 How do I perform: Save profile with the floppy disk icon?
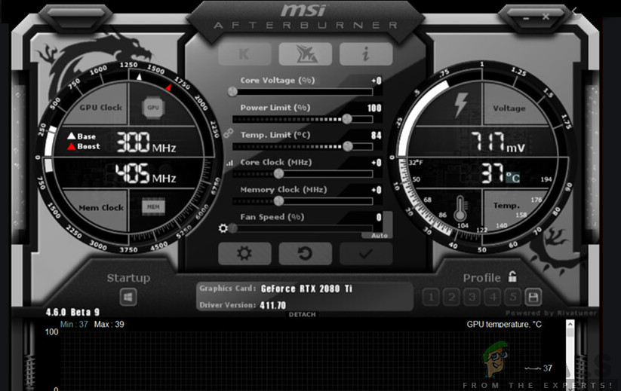pyautogui.click(x=533, y=297)
